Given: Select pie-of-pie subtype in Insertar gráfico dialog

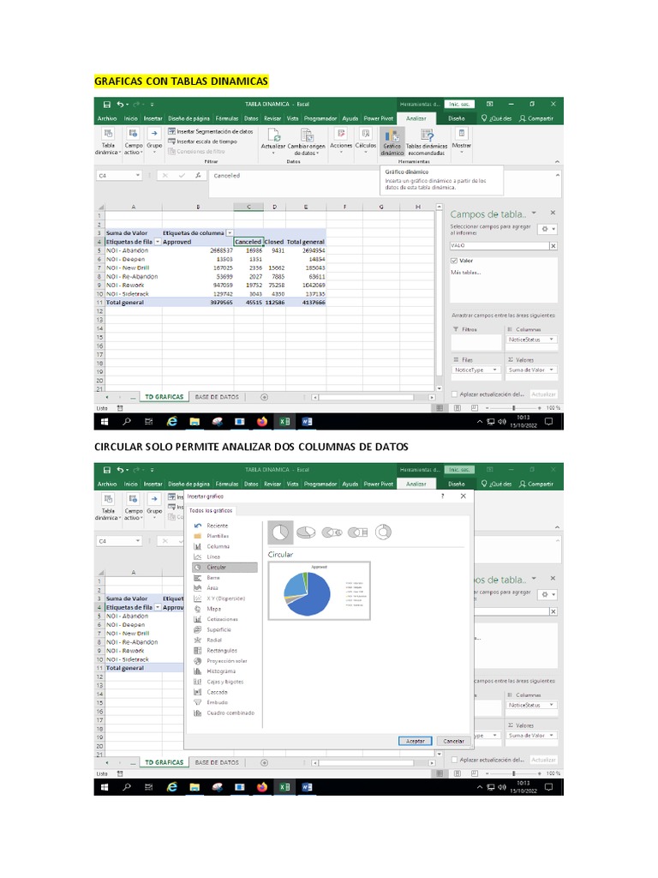Looking at the screenshot, I should pyautogui.click(x=332, y=532).
